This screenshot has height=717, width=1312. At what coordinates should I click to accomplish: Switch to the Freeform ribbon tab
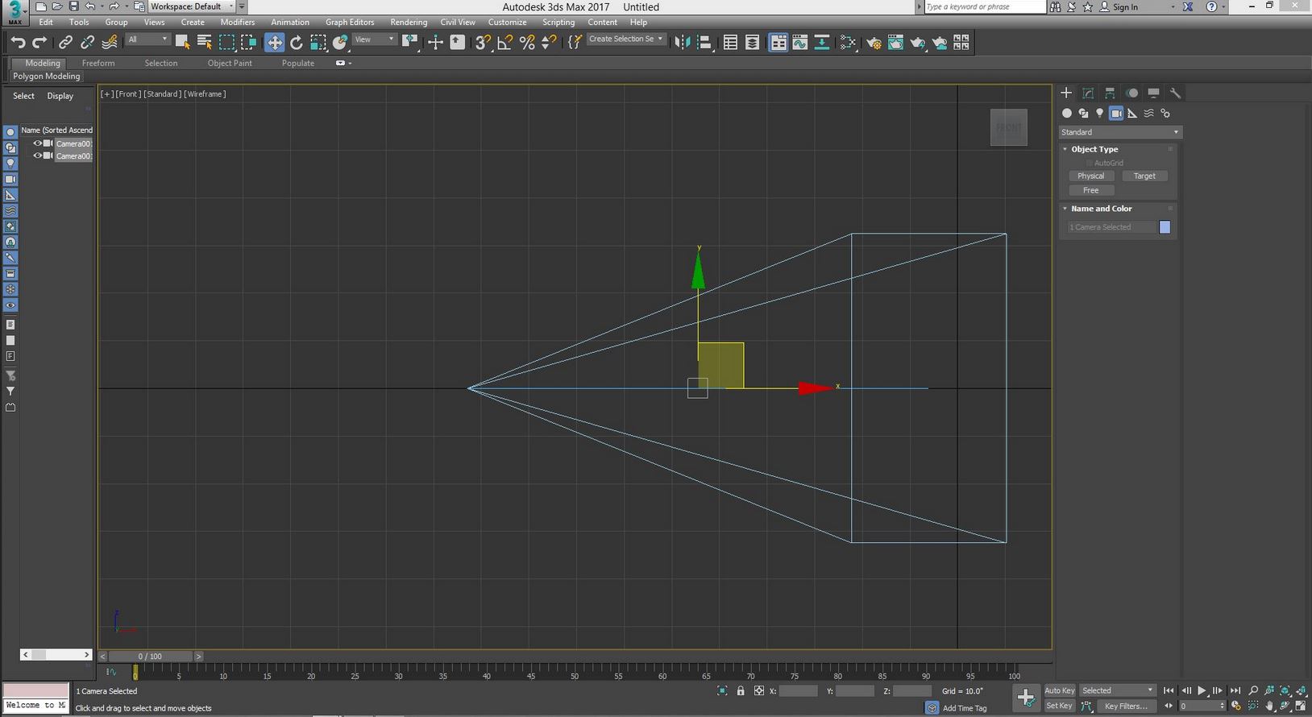(x=98, y=63)
